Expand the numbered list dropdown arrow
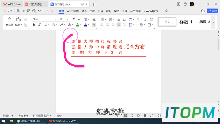The width and height of the screenshot is (220, 124). click(113, 19)
